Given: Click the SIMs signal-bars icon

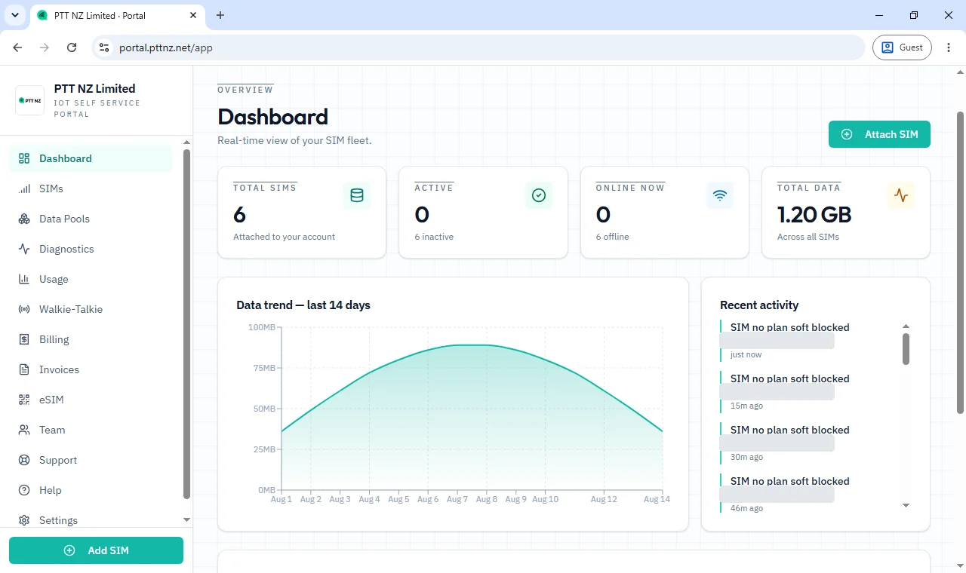Looking at the screenshot, I should pyautogui.click(x=24, y=188).
